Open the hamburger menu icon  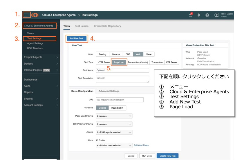click(26, 15)
